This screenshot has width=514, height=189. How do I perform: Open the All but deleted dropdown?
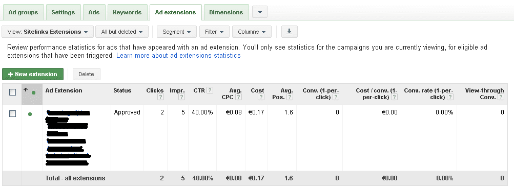click(x=122, y=32)
